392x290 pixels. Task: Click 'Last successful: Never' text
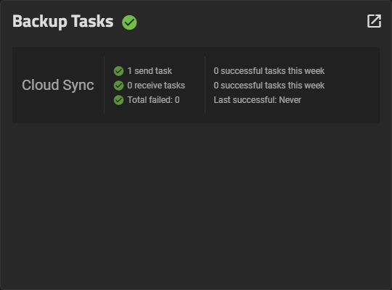tap(257, 100)
